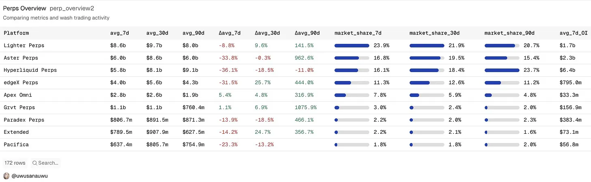
Task: Select the Pacifica platform cell
Action: [16, 144]
